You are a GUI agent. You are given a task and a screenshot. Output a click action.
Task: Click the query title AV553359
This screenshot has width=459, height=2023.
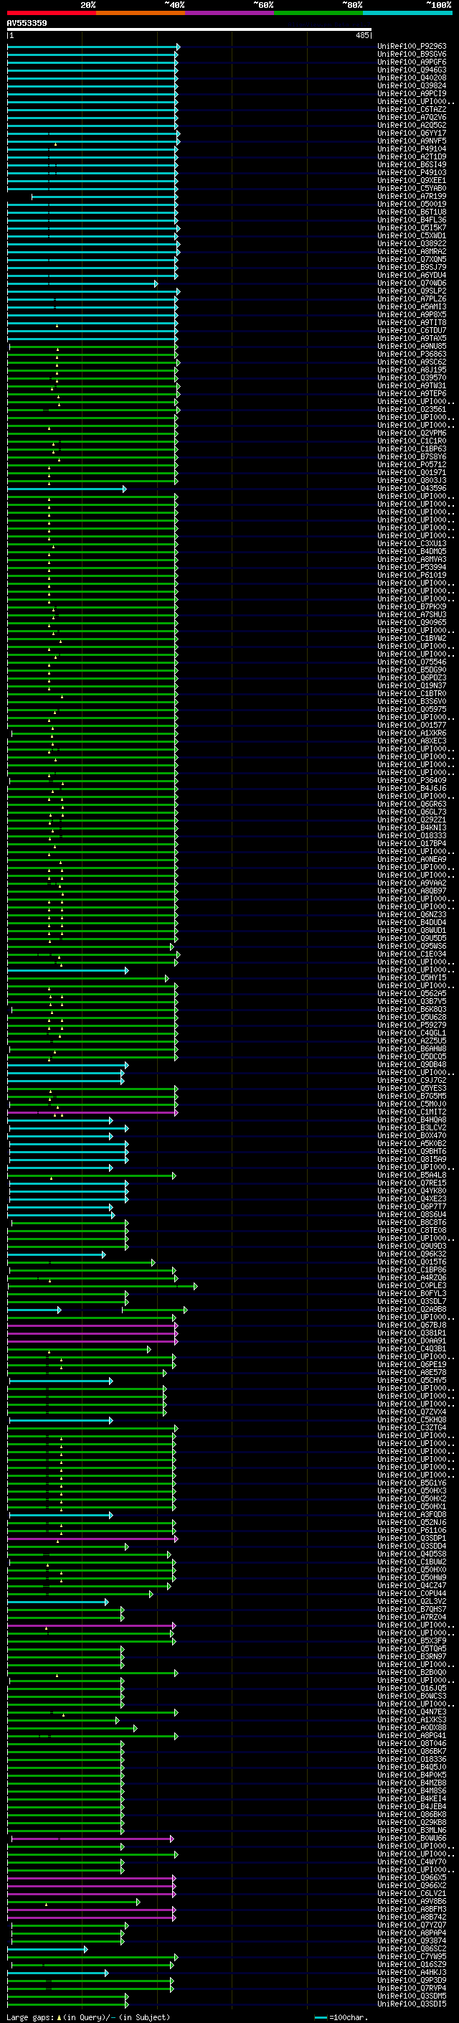(x=27, y=23)
